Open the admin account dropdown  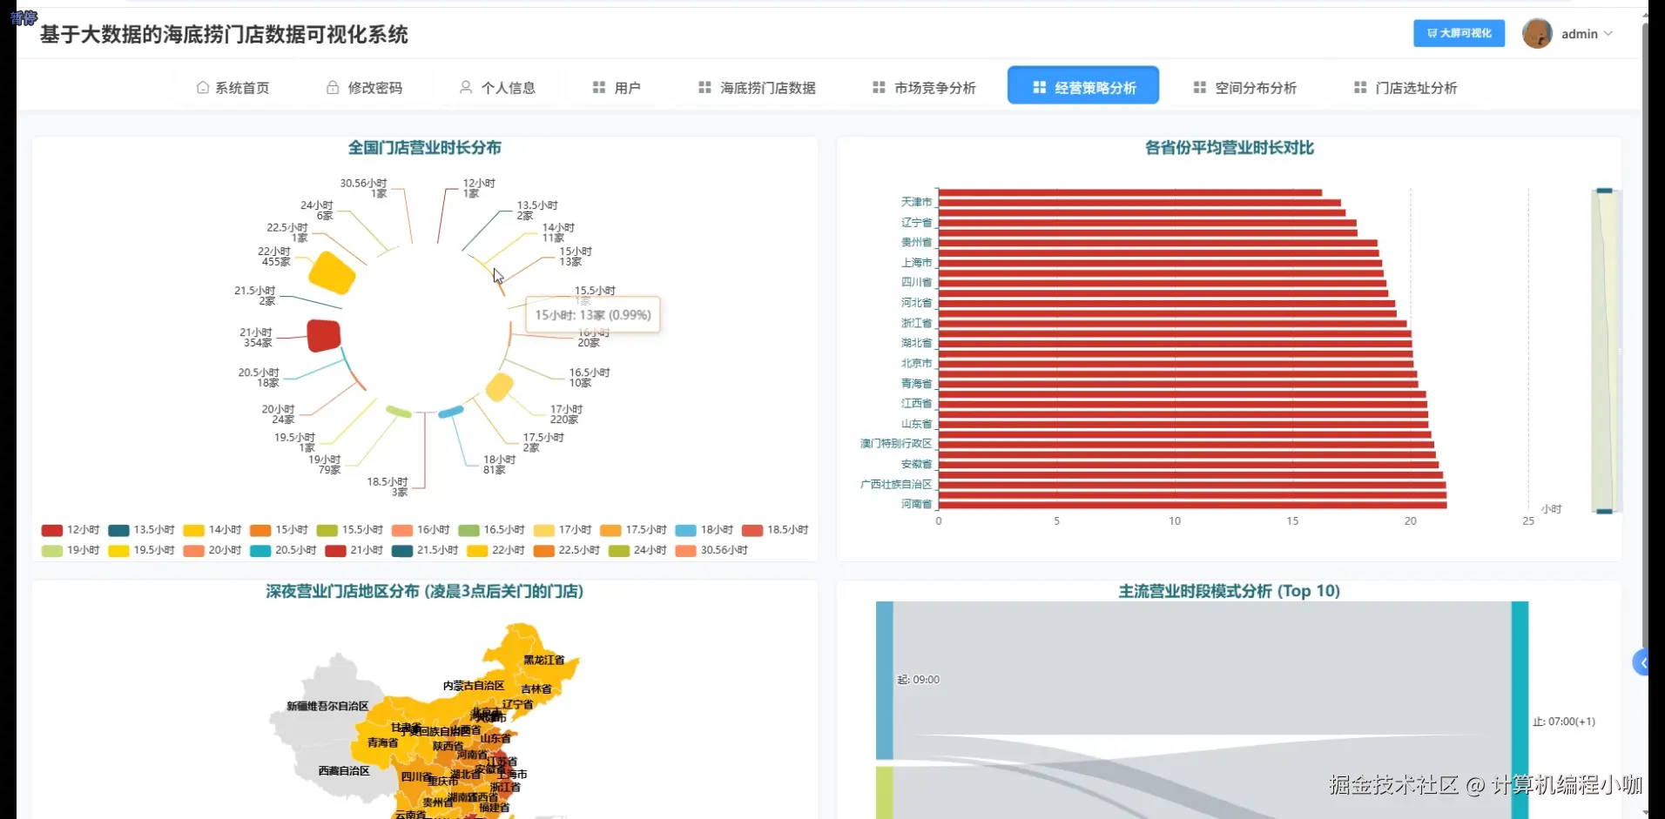1587,33
